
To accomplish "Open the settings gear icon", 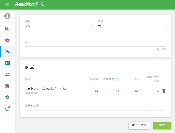I will 7,97.
